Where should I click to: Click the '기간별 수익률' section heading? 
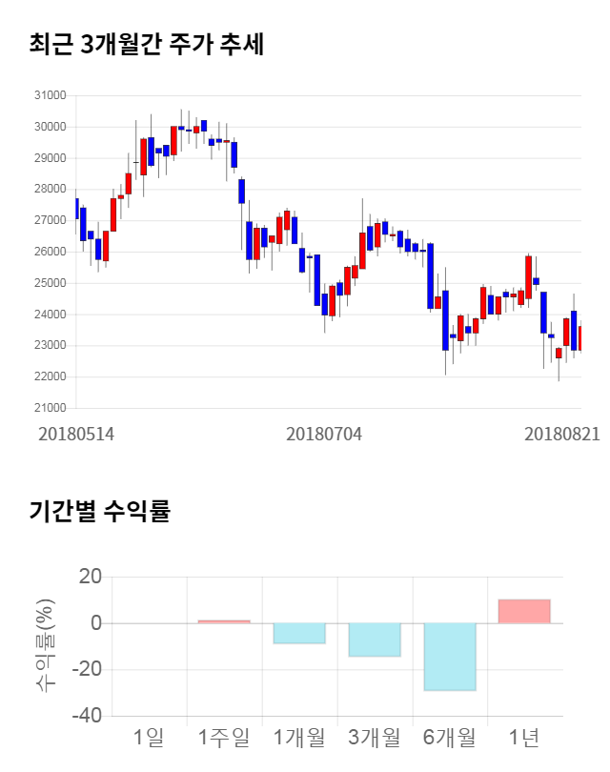click(x=99, y=511)
